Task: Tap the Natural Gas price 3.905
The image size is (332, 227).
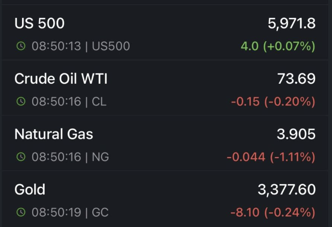Action: 296,134
